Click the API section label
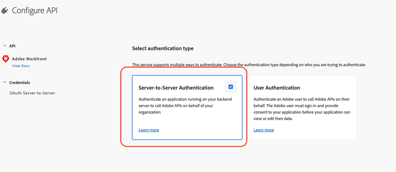The width and height of the screenshot is (396, 172). [12, 46]
